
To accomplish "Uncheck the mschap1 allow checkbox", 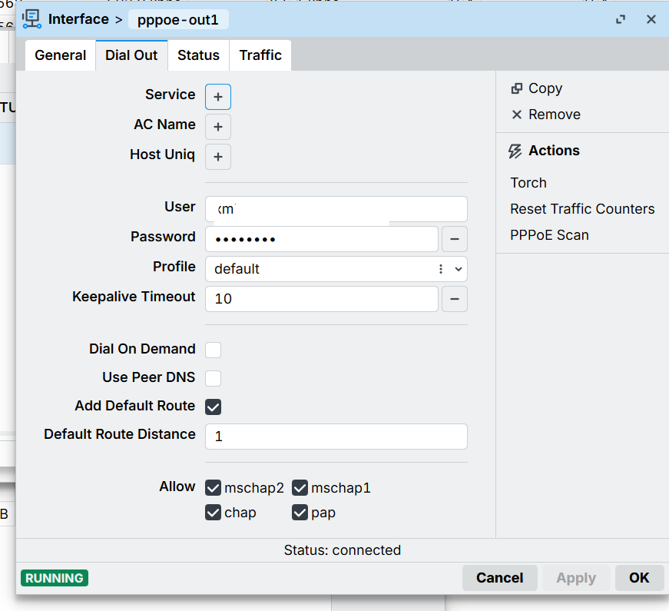I will 300,487.
